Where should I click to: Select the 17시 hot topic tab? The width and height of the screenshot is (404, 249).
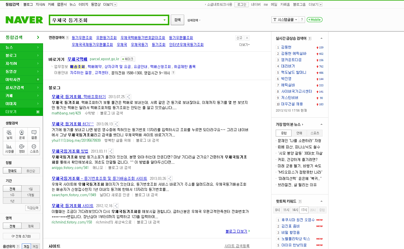point(304,210)
